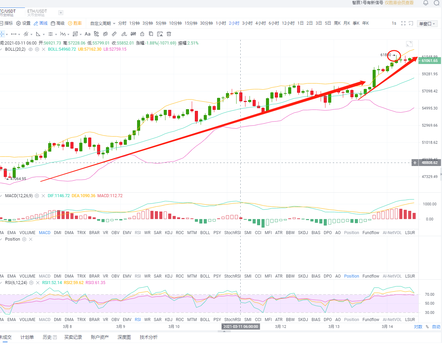Expand line segment tool dropdown arrow
The width and height of the screenshot is (442, 345).
click(x=19, y=34)
